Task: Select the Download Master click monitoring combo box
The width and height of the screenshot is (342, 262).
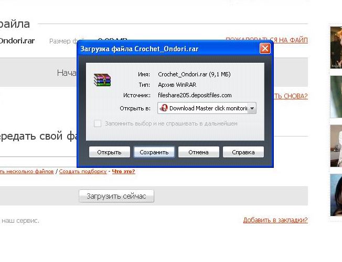Action: (207, 108)
